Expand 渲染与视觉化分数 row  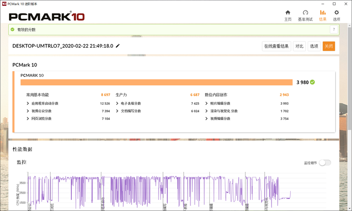[x=206, y=111]
